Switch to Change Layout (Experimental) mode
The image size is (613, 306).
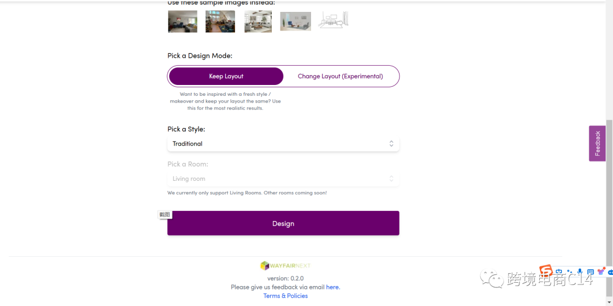point(340,76)
